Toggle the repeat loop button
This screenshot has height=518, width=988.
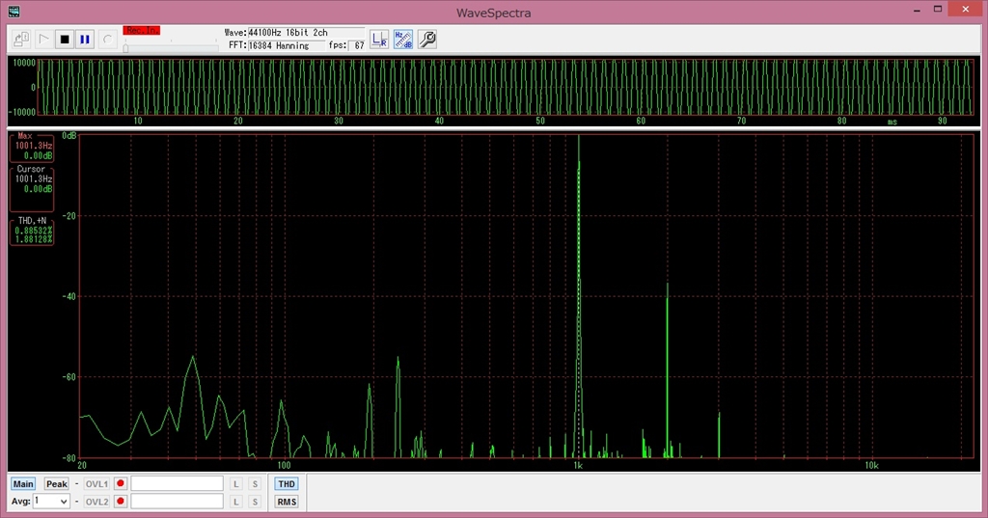coord(108,40)
